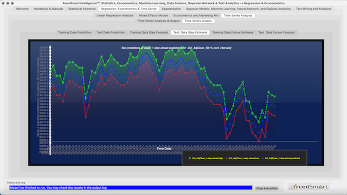Viewport: 347px width, 195px height.
Task: Click the Stop Execution button
Action: coord(267,188)
